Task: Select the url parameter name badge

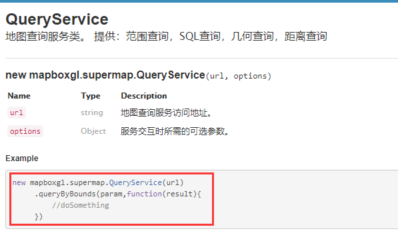Action: click(17, 113)
